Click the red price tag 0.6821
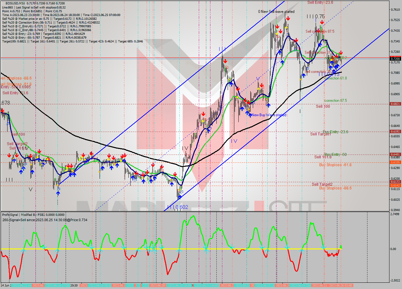The image size is (402, 289). point(395,104)
